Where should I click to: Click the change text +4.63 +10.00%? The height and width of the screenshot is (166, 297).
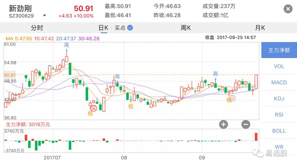[x=76, y=16]
